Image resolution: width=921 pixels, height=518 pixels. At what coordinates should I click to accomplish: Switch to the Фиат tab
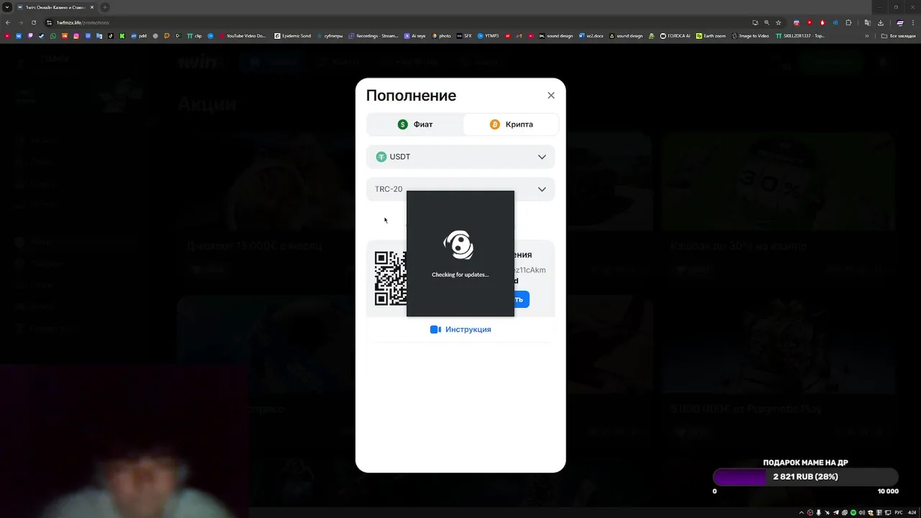coord(415,124)
